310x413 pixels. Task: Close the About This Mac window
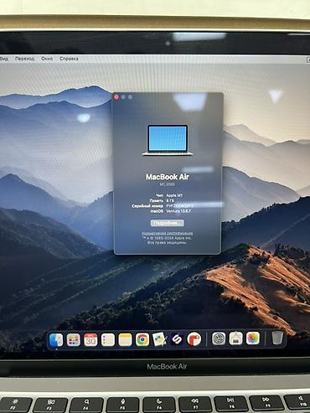coord(116,97)
